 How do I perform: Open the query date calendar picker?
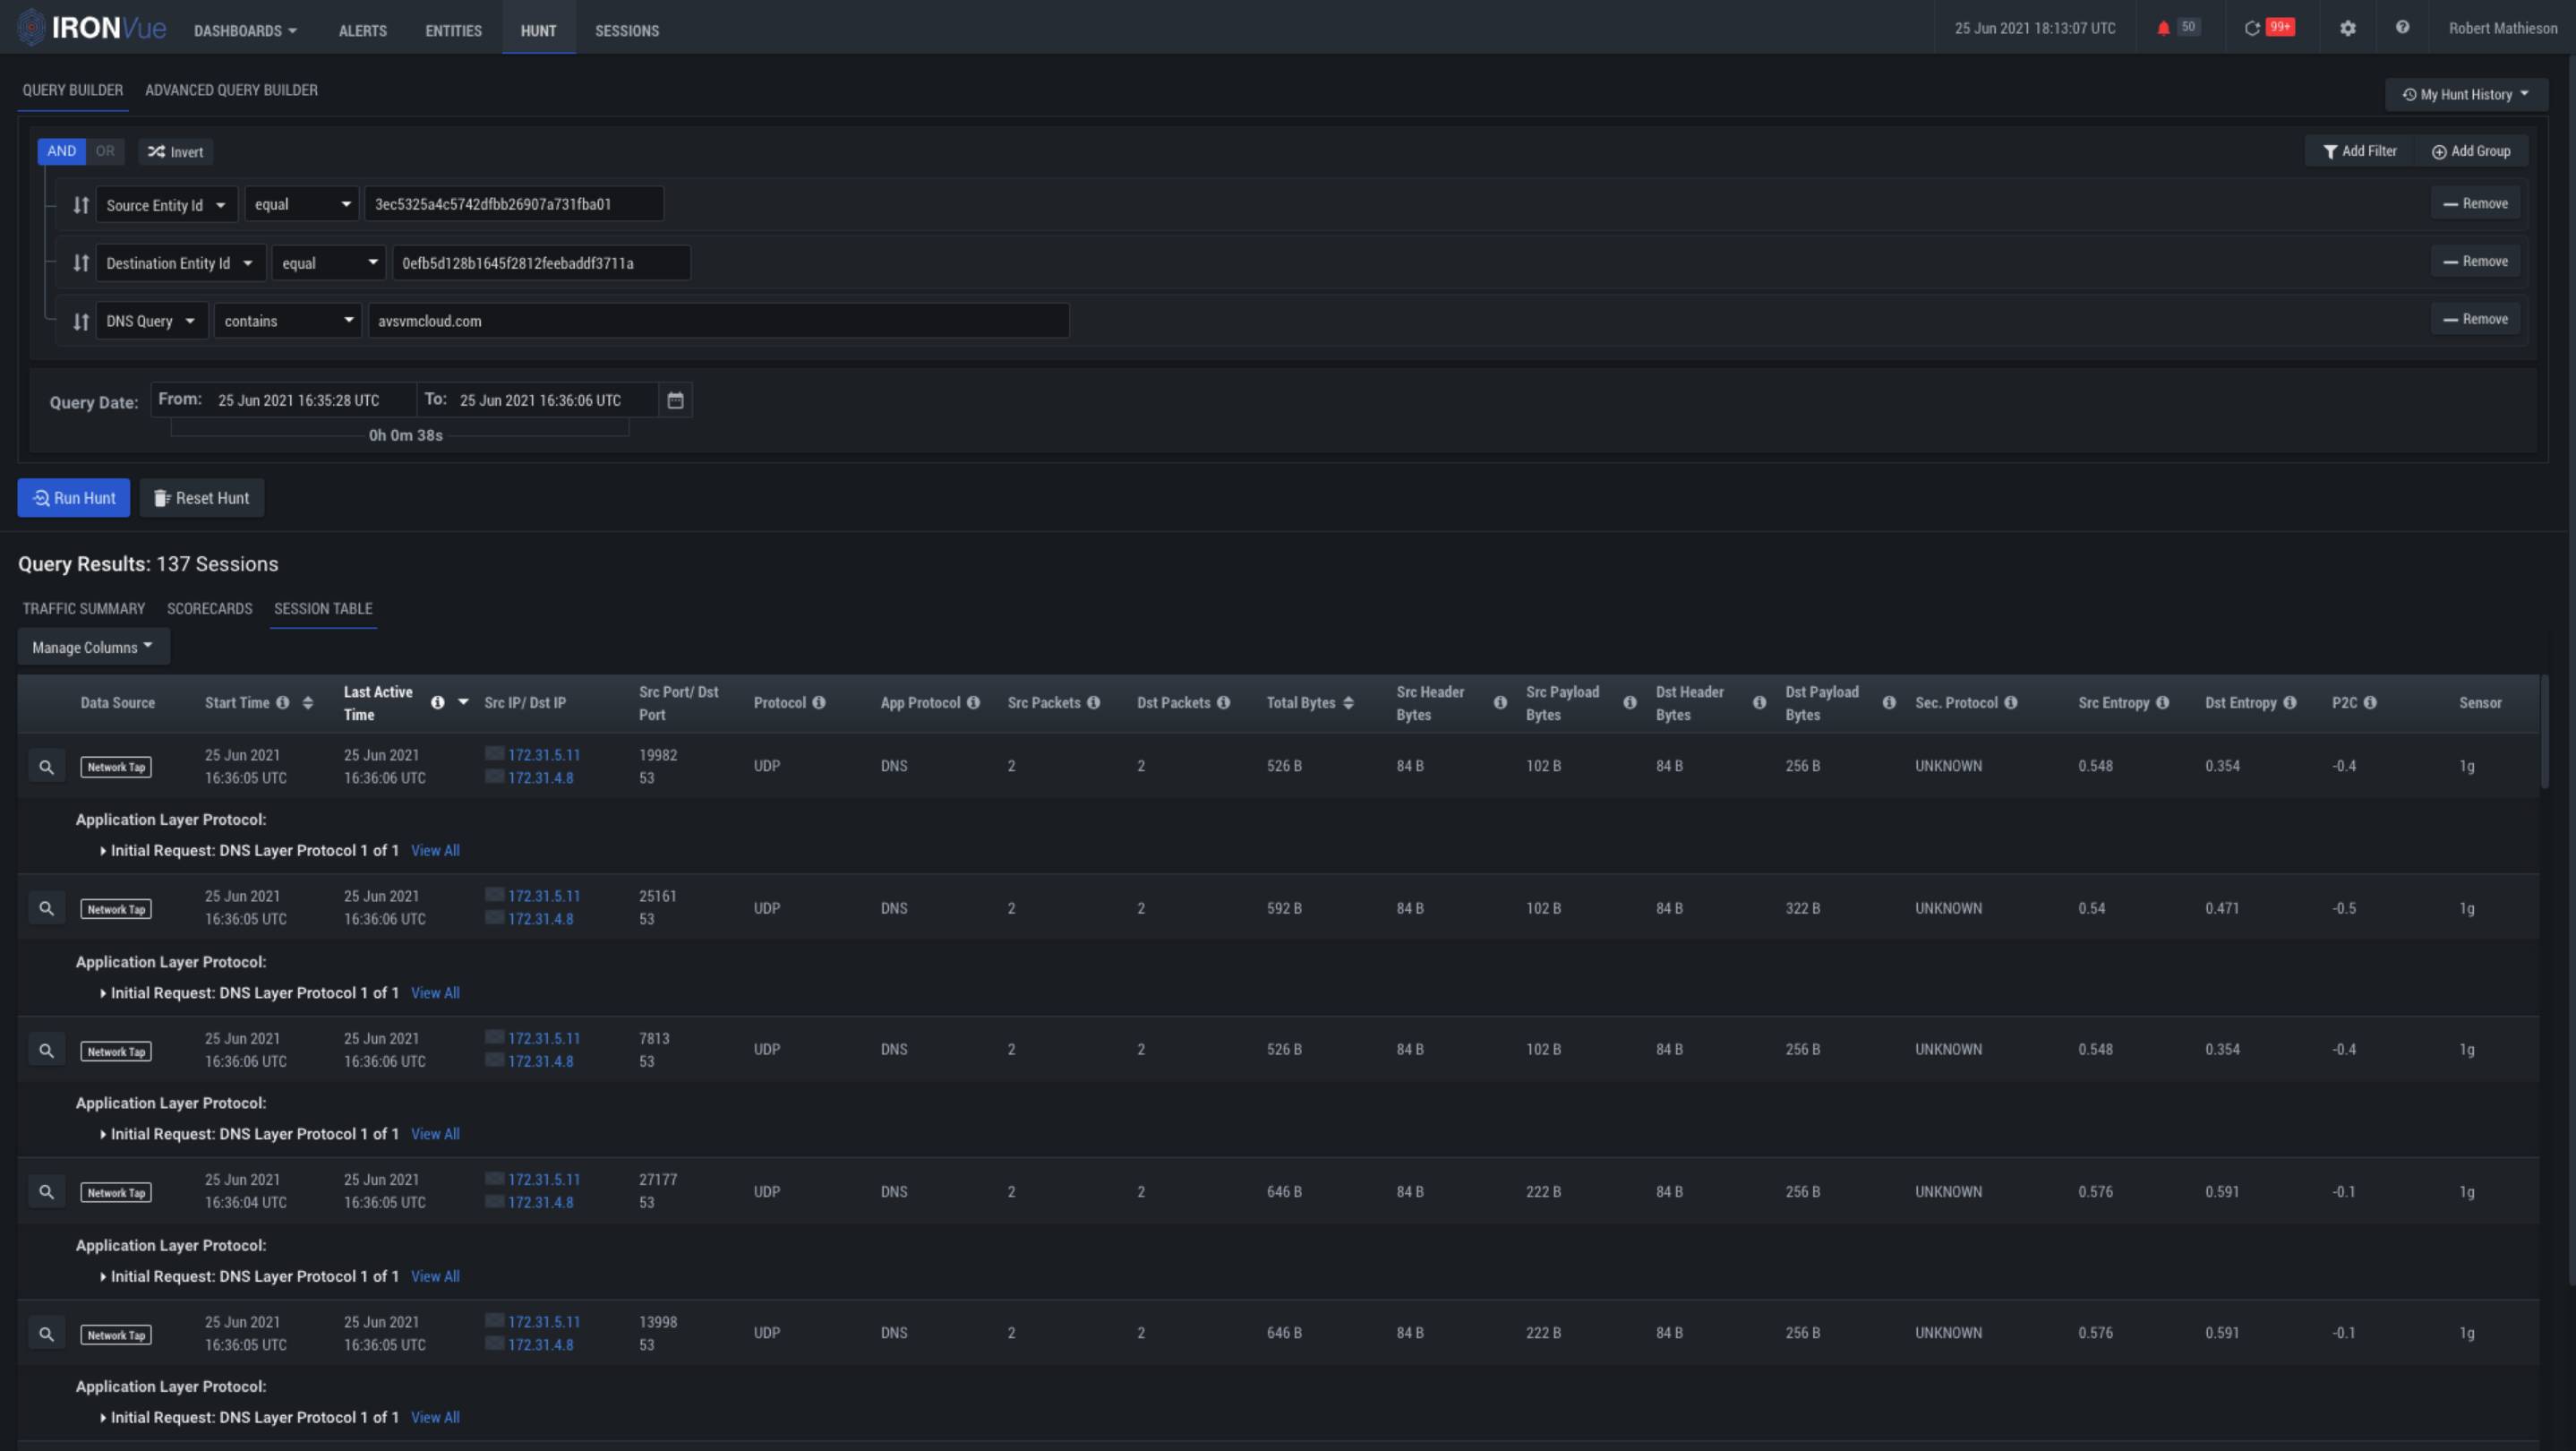tap(676, 400)
